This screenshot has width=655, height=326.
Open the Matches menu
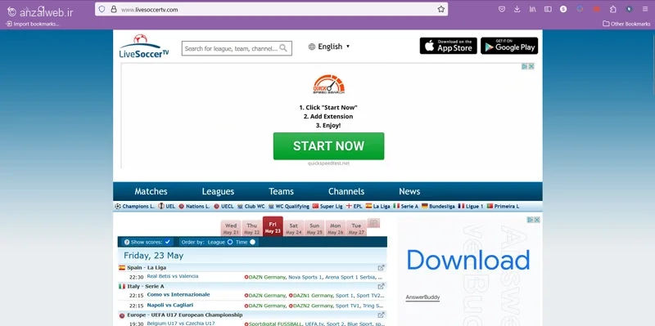pyautogui.click(x=151, y=191)
